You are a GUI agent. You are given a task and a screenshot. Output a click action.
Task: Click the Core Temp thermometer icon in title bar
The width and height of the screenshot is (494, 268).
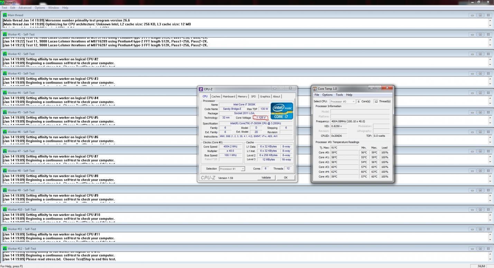[315, 89]
